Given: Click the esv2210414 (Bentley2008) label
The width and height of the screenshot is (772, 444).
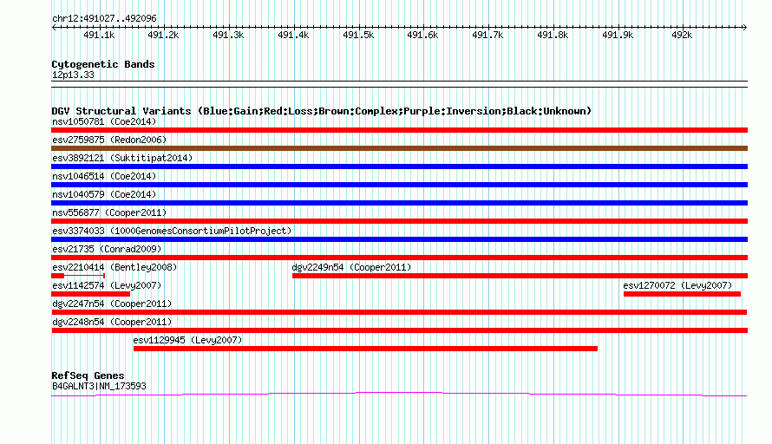Looking at the screenshot, I should pos(114,267).
